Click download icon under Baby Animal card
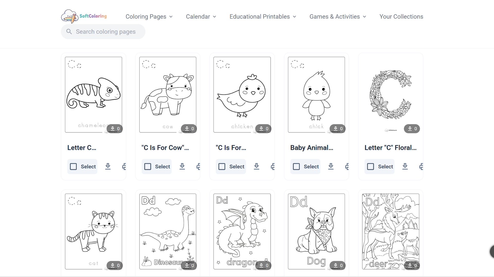This screenshot has width=494, height=277. point(331,166)
